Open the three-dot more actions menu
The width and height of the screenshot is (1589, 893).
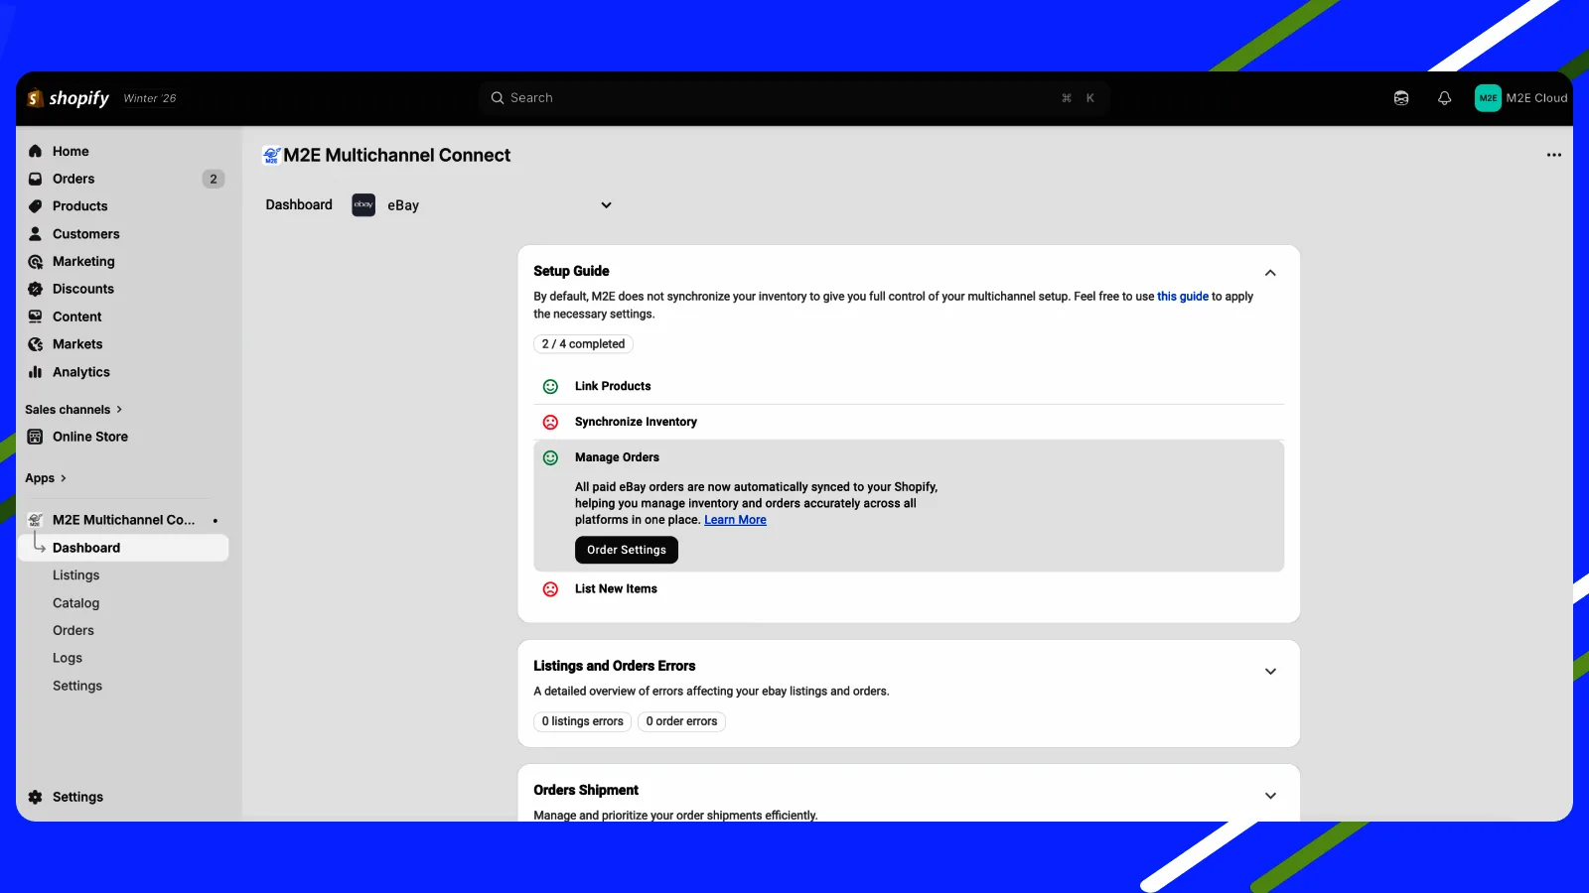tap(1554, 155)
